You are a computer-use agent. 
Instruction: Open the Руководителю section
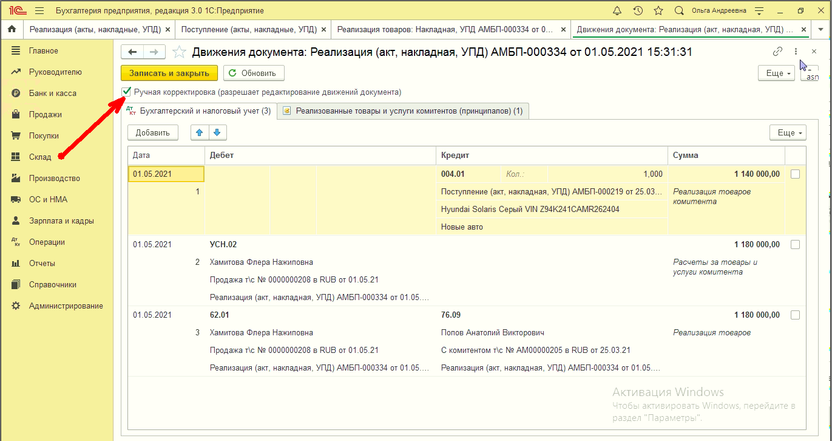point(56,72)
